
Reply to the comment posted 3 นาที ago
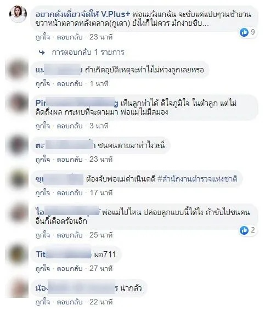tap(70, 126)
